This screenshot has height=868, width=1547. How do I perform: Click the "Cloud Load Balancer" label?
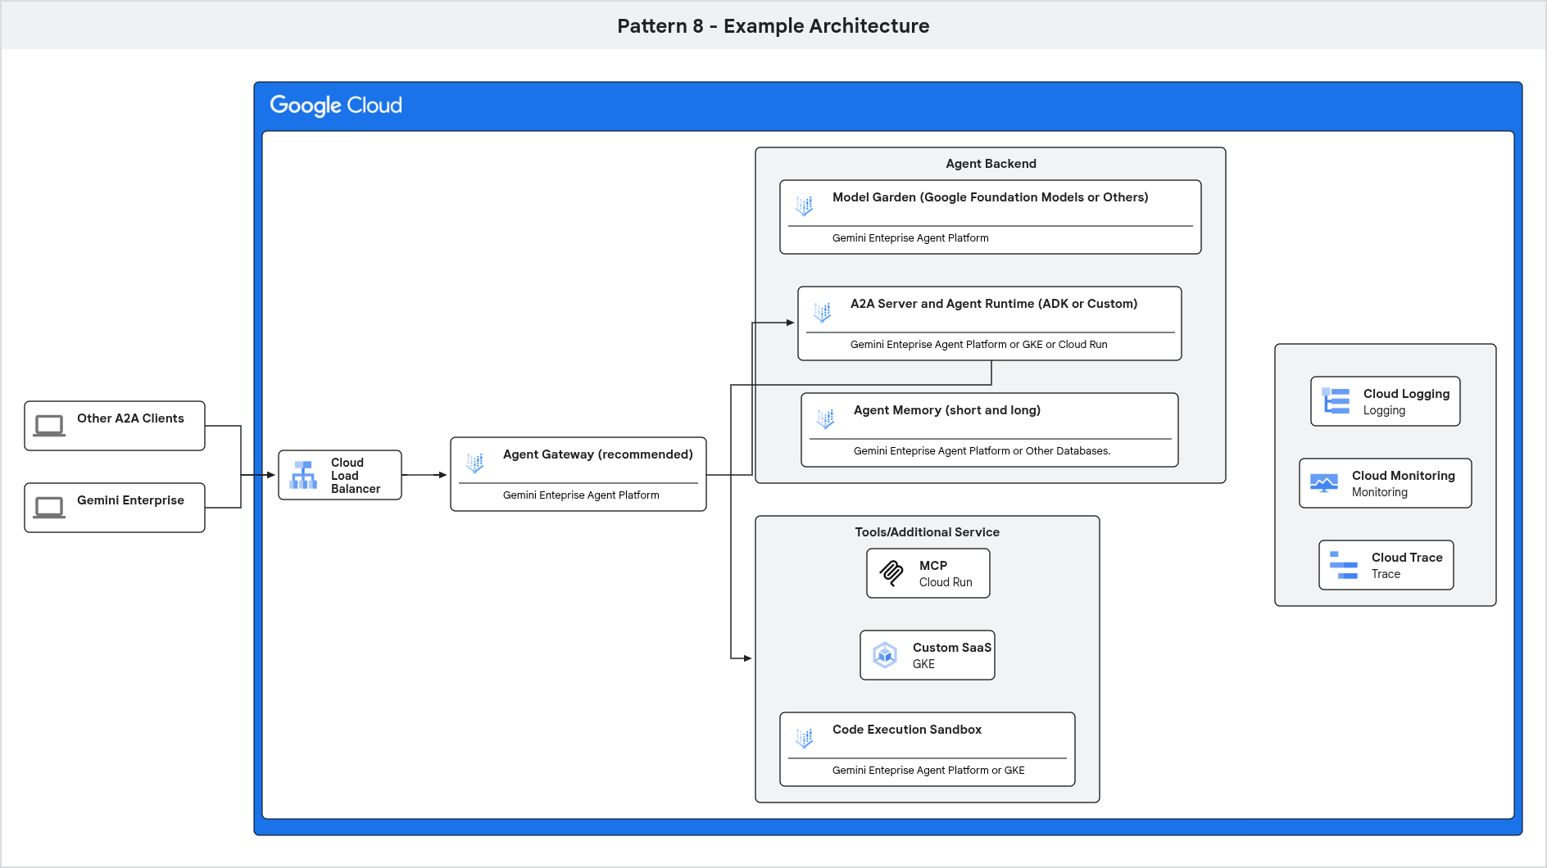click(x=356, y=476)
